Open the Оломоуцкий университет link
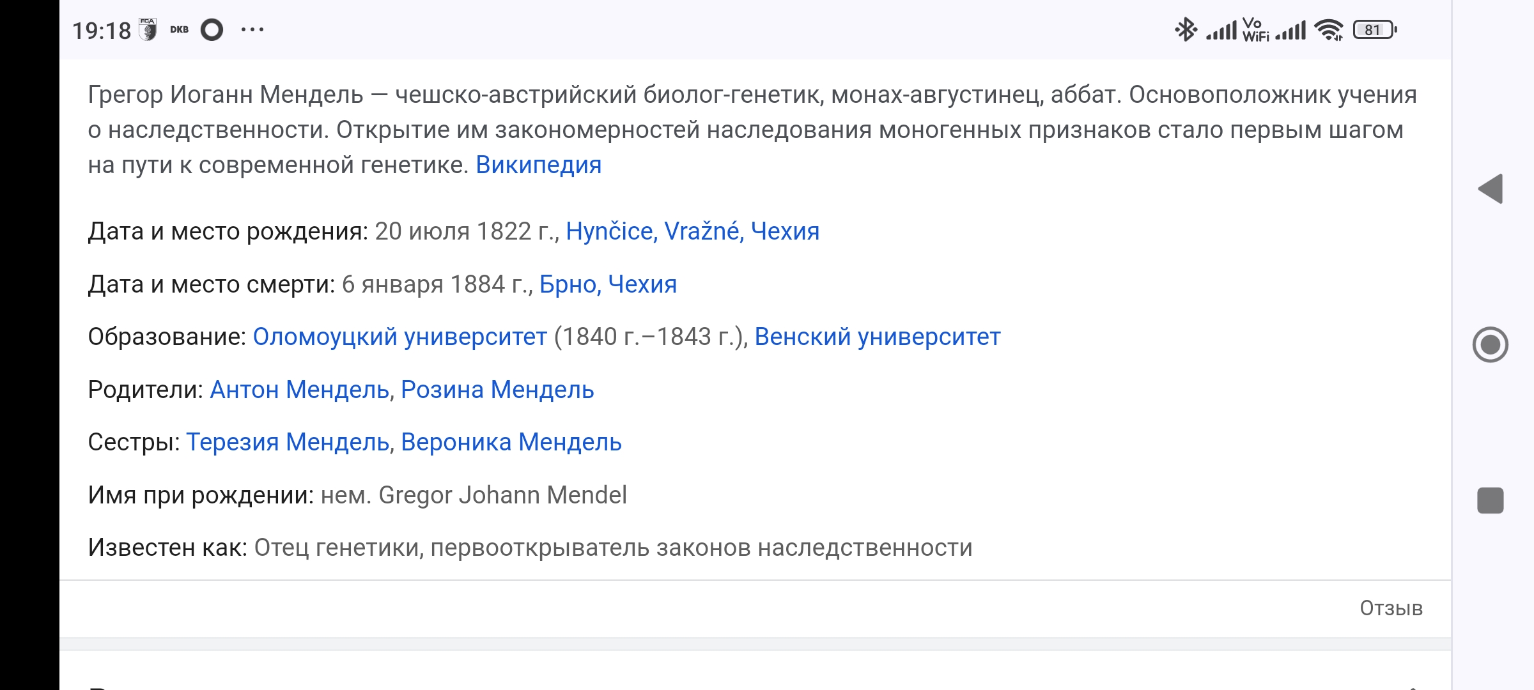Image resolution: width=1534 pixels, height=690 pixels. point(399,337)
